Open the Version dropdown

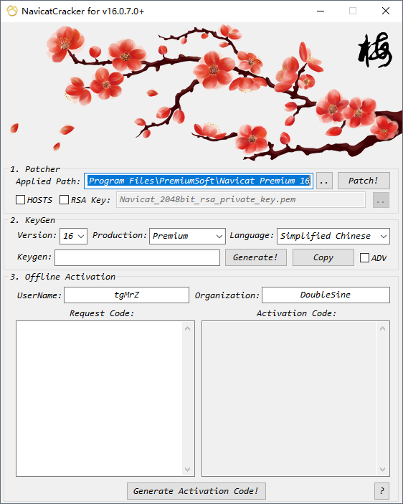coord(74,237)
